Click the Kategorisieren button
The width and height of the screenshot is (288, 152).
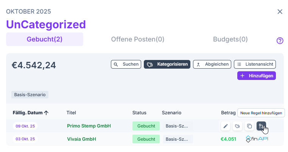coord(167,64)
